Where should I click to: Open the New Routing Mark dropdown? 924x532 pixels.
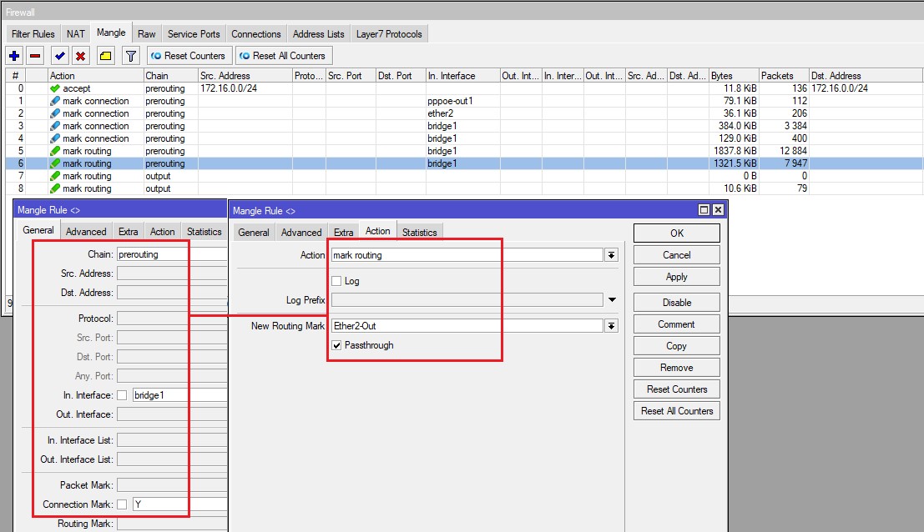tap(611, 326)
